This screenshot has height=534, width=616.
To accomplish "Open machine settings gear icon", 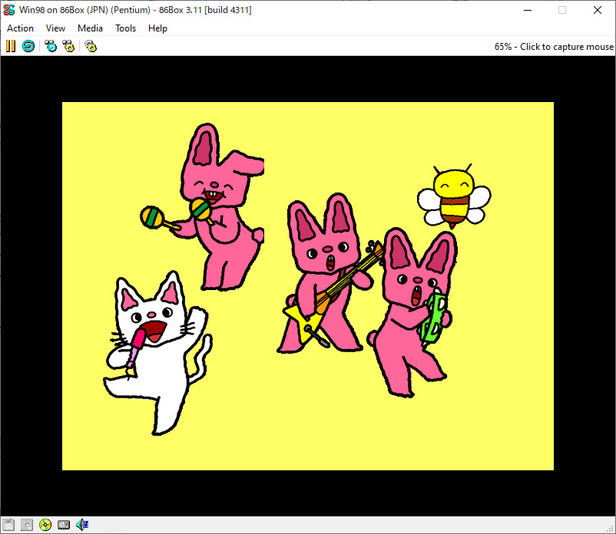I will point(91,46).
